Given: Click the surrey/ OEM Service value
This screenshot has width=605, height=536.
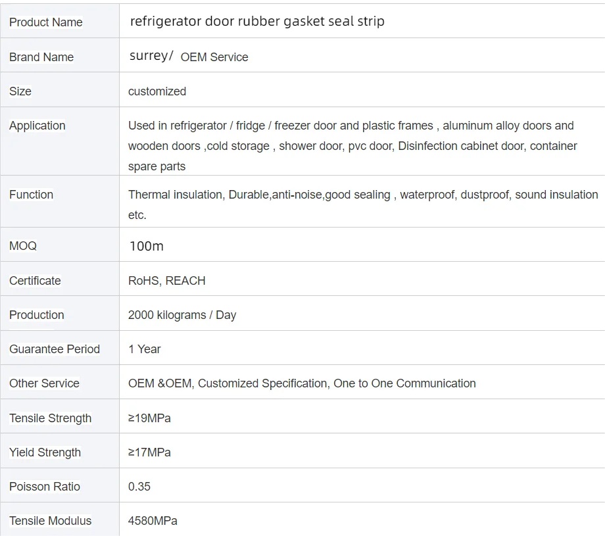Looking at the screenshot, I should point(189,57).
